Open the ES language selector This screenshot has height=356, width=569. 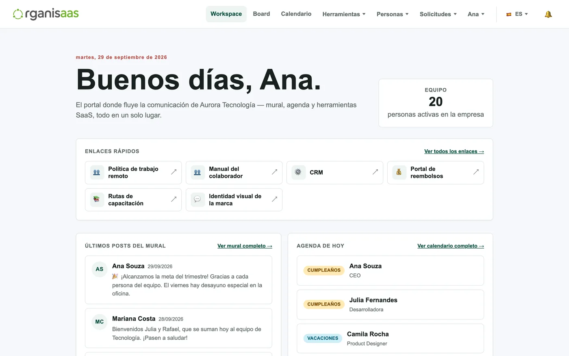pyautogui.click(x=517, y=14)
